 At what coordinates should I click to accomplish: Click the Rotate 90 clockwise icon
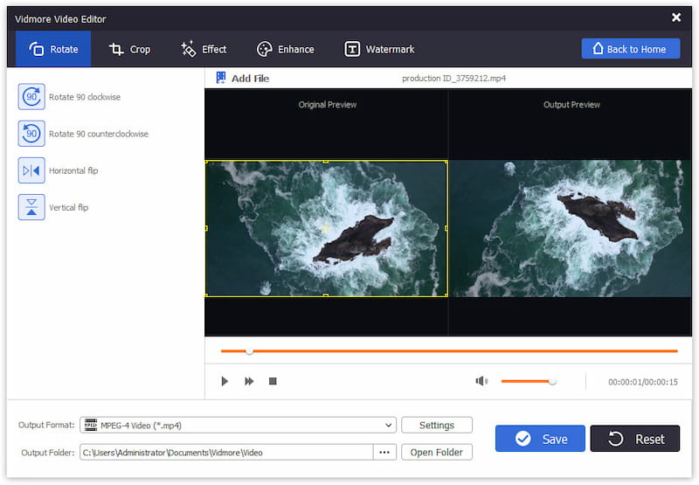(31, 97)
